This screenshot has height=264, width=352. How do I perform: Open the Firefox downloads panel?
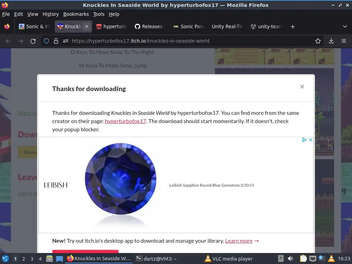pyautogui.click(x=331, y=41)
